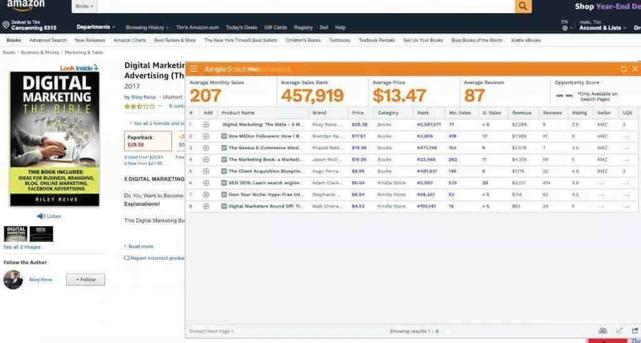Expand See all 2 formats and editions
641x343 pixels.
[157, 123]
